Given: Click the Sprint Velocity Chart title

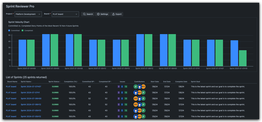Looking at the screenshot, I should [19, 22].
